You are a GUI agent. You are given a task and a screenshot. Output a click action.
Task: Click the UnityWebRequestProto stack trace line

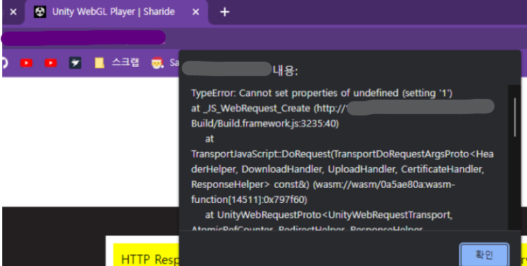tap(329, 214)
